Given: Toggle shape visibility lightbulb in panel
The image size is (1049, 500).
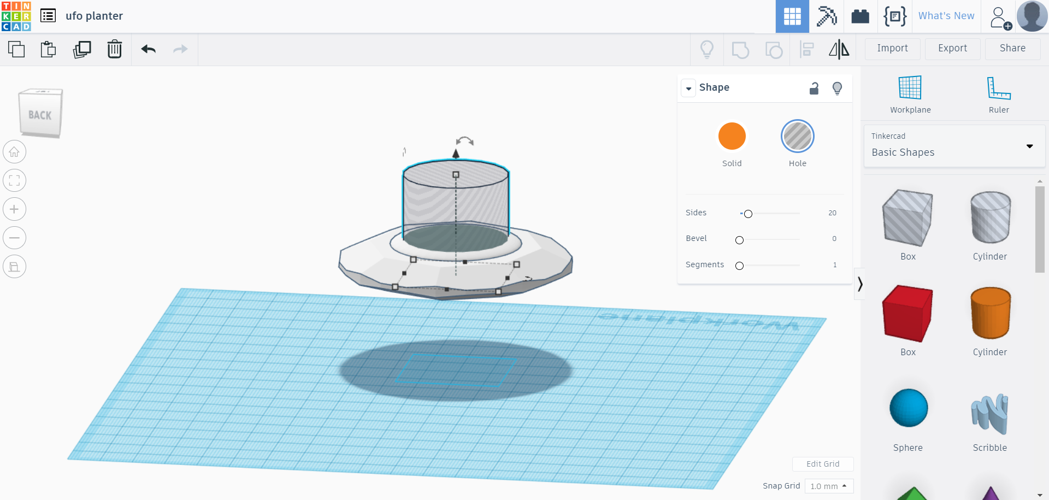Looking at the screenshot, I should pyautogui.click(x=837, y=88).
